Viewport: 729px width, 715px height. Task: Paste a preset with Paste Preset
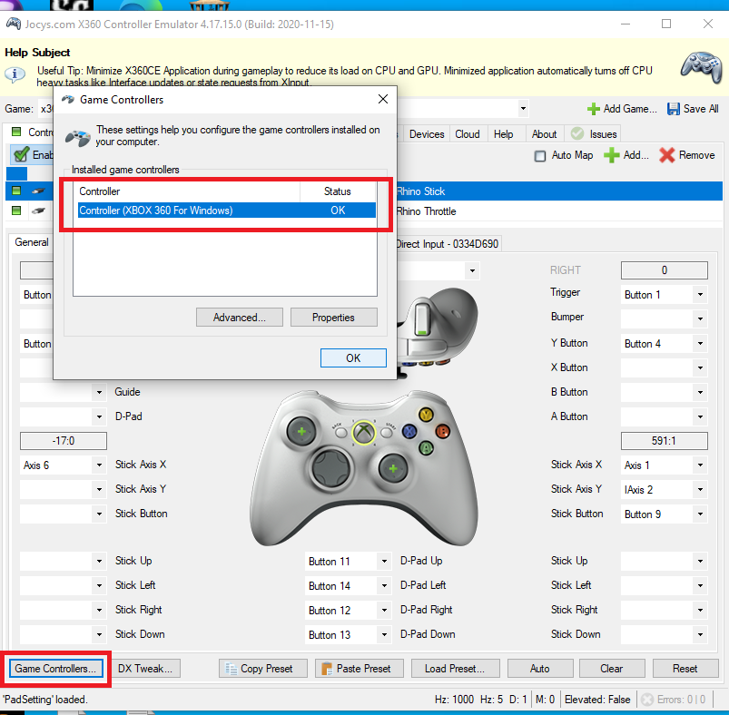click(x=360, y=669)
